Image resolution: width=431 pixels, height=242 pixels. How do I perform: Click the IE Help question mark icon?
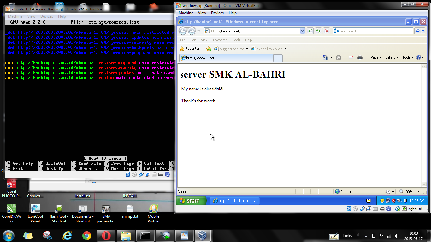(419, 57)
